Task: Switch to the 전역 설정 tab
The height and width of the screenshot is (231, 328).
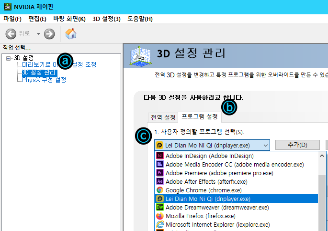Action: click(x=163, y=117)
